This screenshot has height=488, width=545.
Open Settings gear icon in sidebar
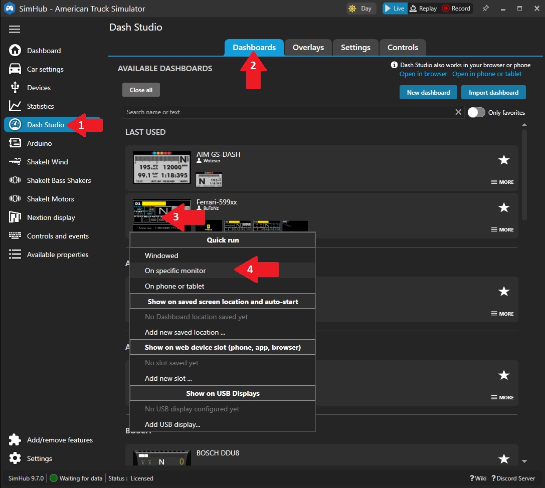coord(15,458)
